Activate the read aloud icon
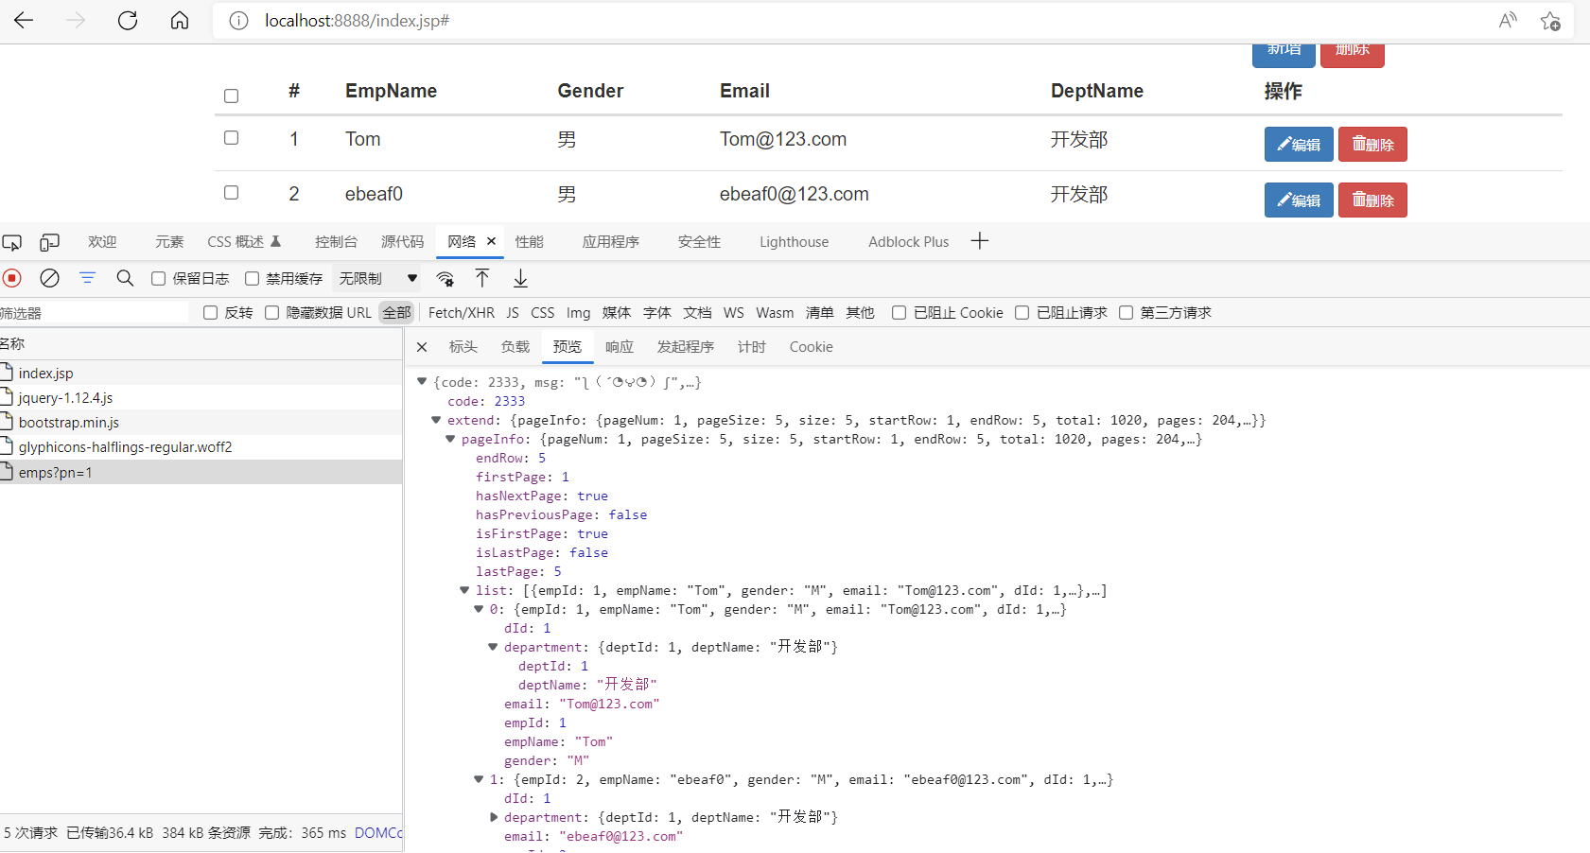The width and height of the screenshot is (1590, 853). click(1508, 20)
